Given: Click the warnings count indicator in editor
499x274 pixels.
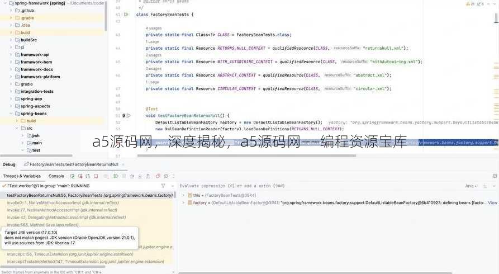Looking at the screenshot, I should click(471, 4).
